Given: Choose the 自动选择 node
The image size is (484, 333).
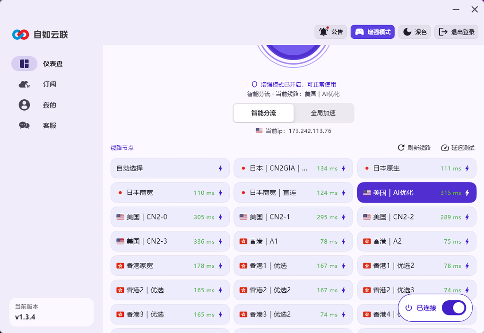Looking at the screenshot, I should tap(170, 168).
